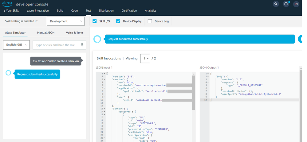Click the Skill Invocations heading
This screenshot has height=142, width=307.
click(x=109, y=58)
